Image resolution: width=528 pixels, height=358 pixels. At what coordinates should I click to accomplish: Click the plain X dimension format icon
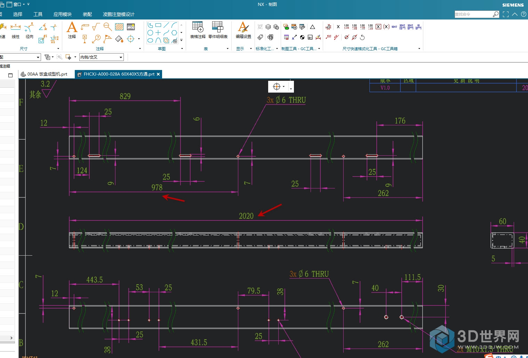[x=338, y=27]
